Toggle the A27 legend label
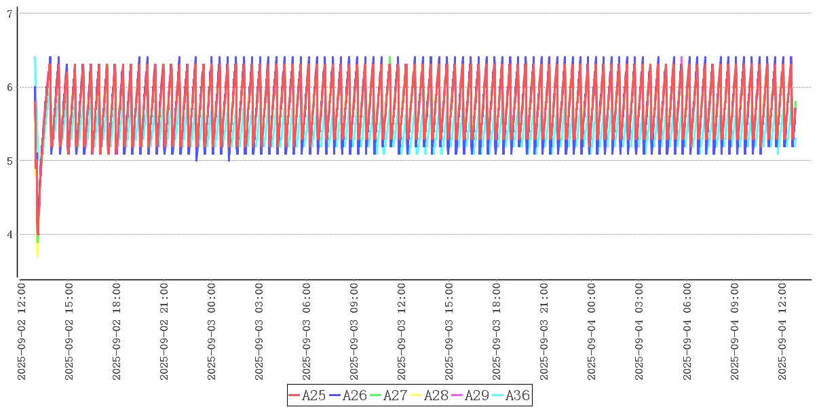The width and height of the screenshot is (819, 407). tap(396, 395)
